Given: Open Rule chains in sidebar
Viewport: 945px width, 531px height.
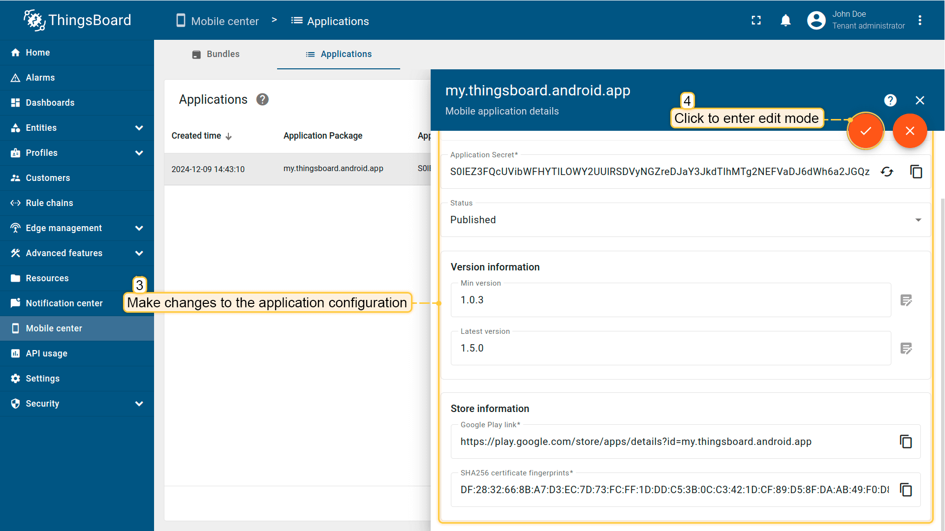Looking at the screenshot, I should [49, 203].
